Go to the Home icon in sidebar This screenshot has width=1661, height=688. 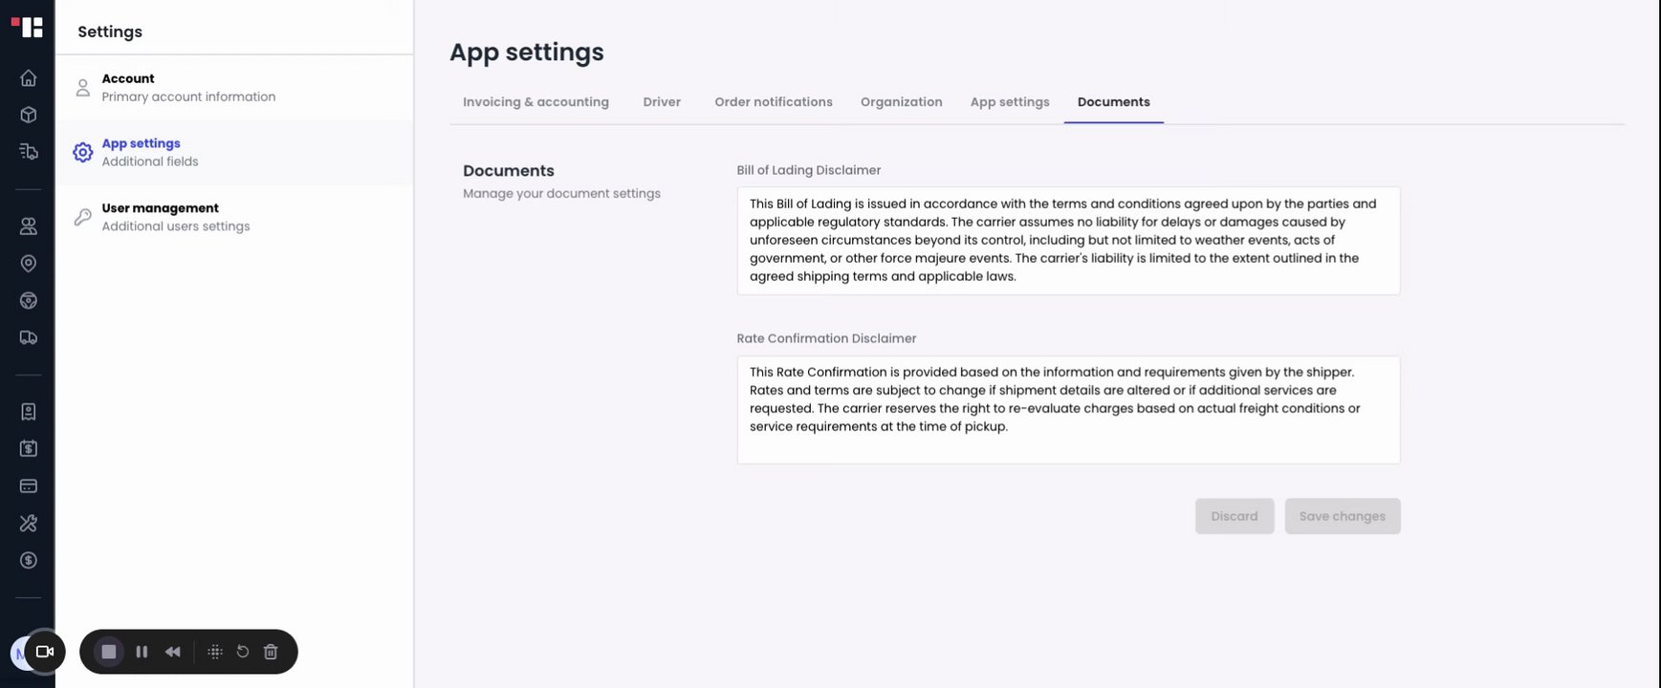tap(29, 78)
